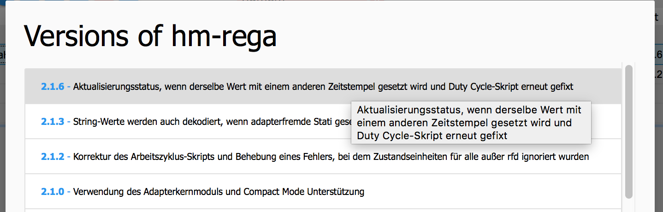Click the empty space right of the dialog title
The width and height of the screenshot is (663, 212).
(461, 36)
